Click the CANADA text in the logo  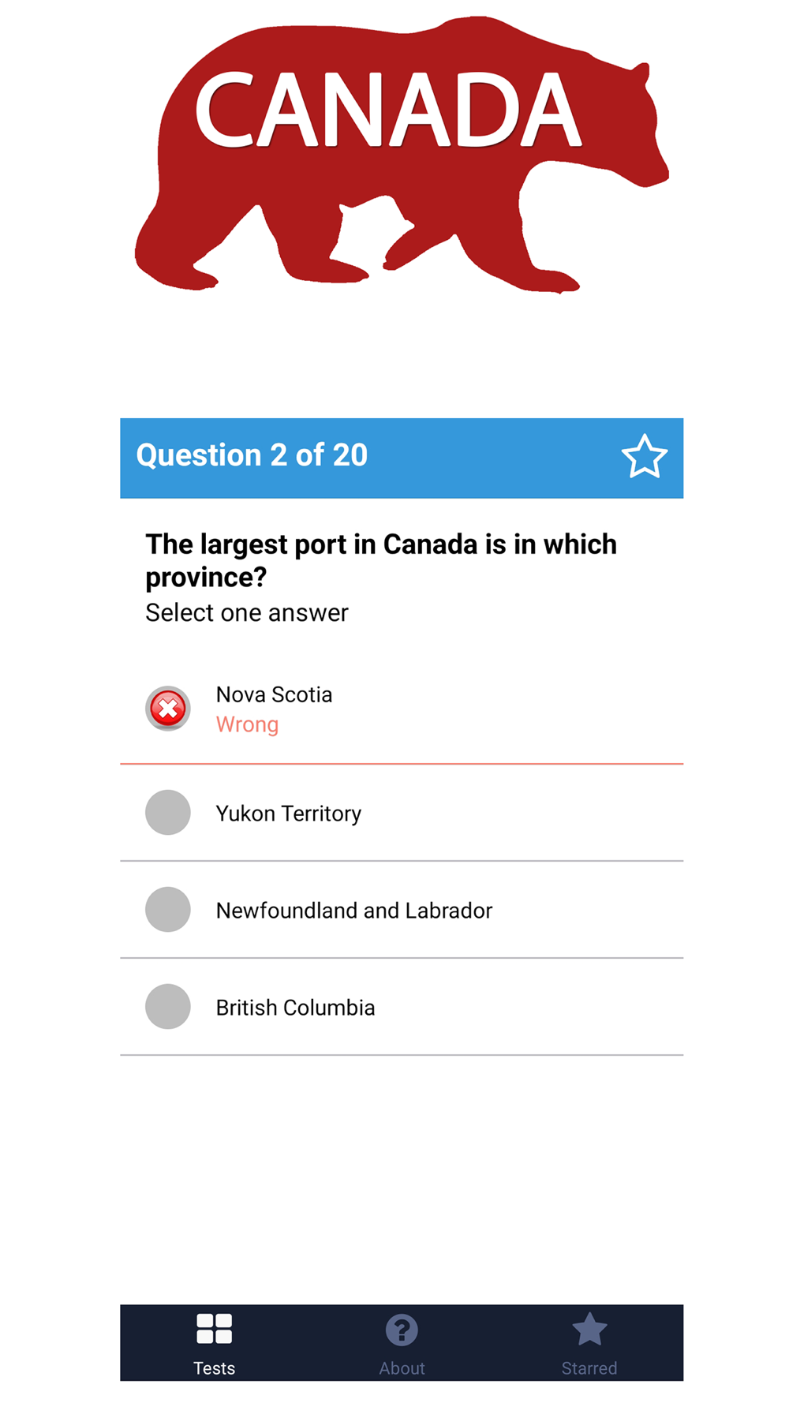[x=387, y=110]
